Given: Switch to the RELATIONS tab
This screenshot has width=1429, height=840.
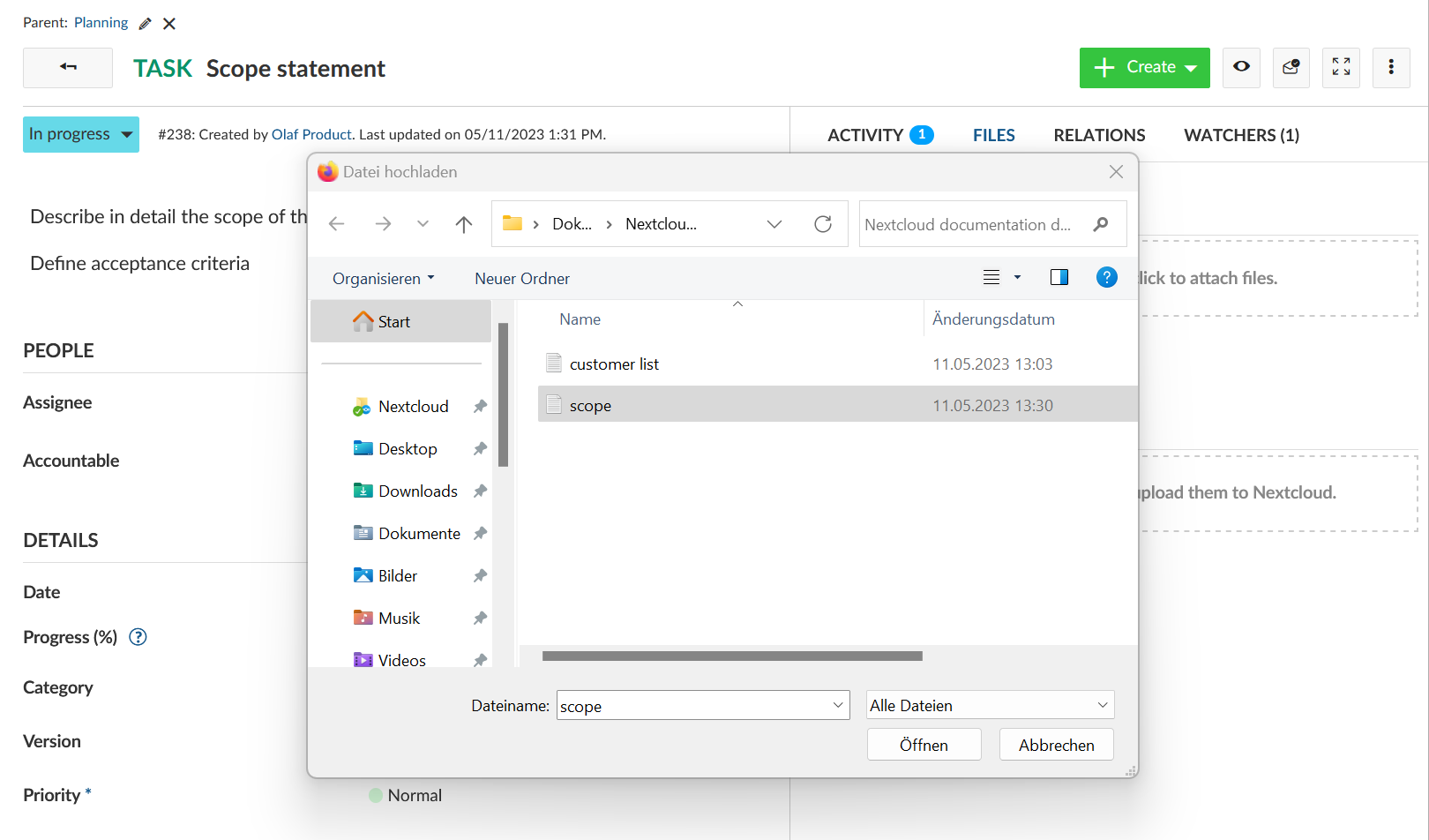Looking at the screenshot, I should [1099, 135].
